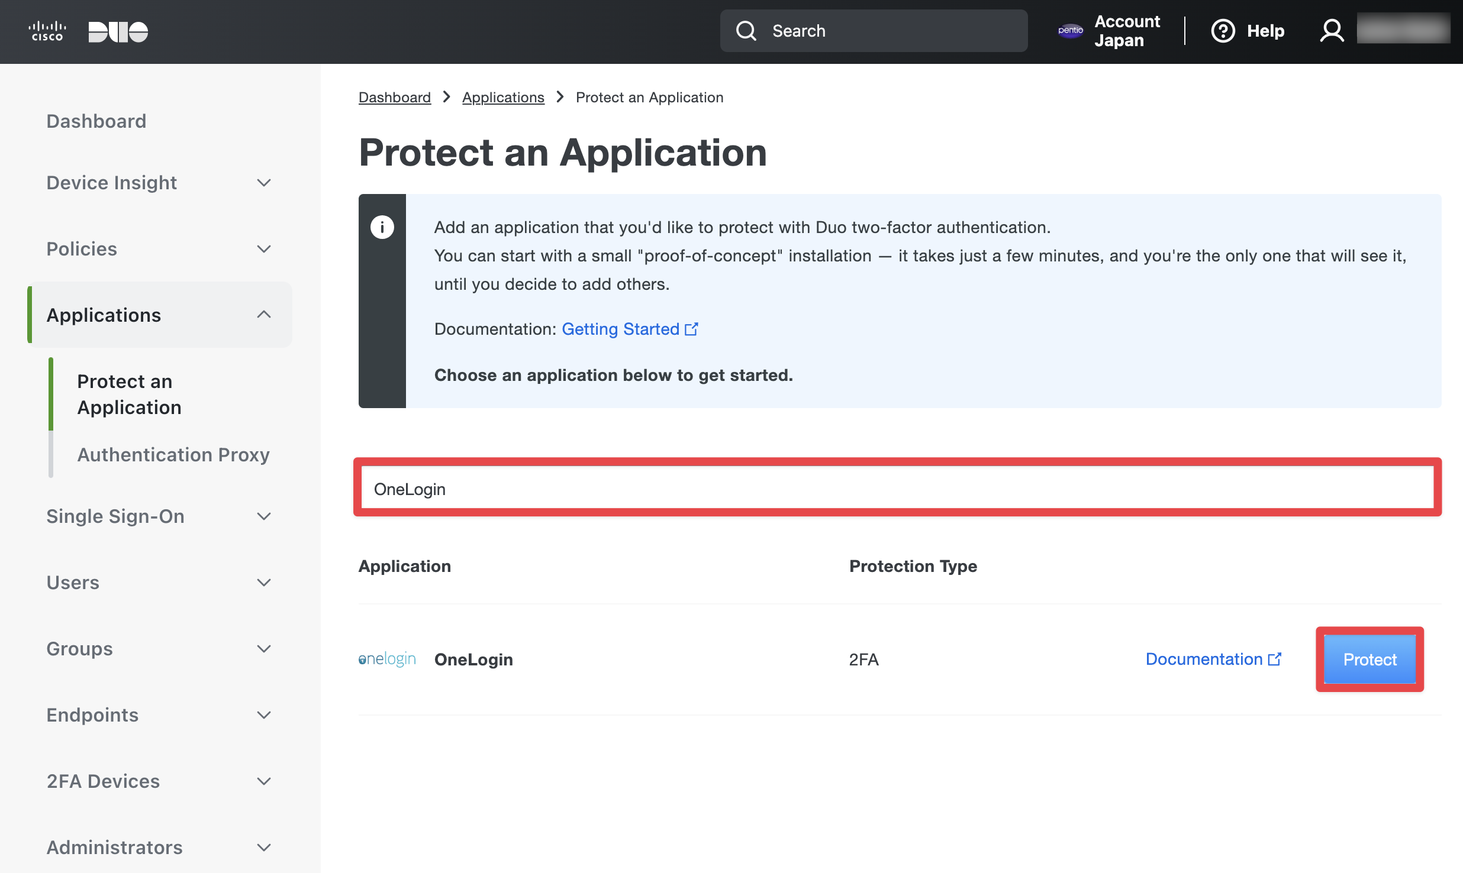The width and height of the screenshot is (1463, 873).
Task: Click the Account Japan label in header
Action: click(1127, 31)
